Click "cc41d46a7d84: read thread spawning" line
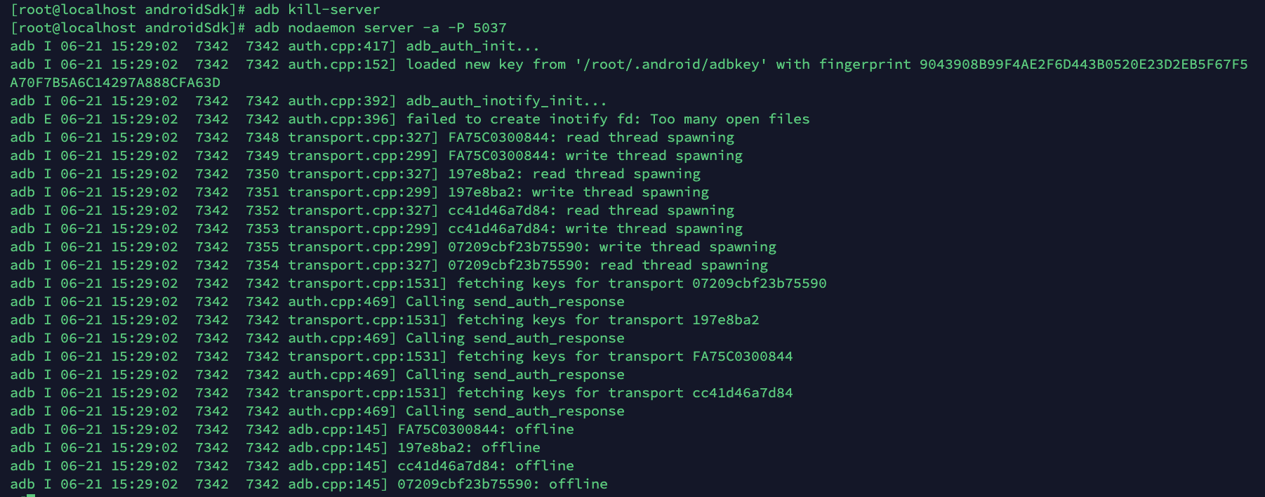1265x497 pixels. [x=591, y=211]
